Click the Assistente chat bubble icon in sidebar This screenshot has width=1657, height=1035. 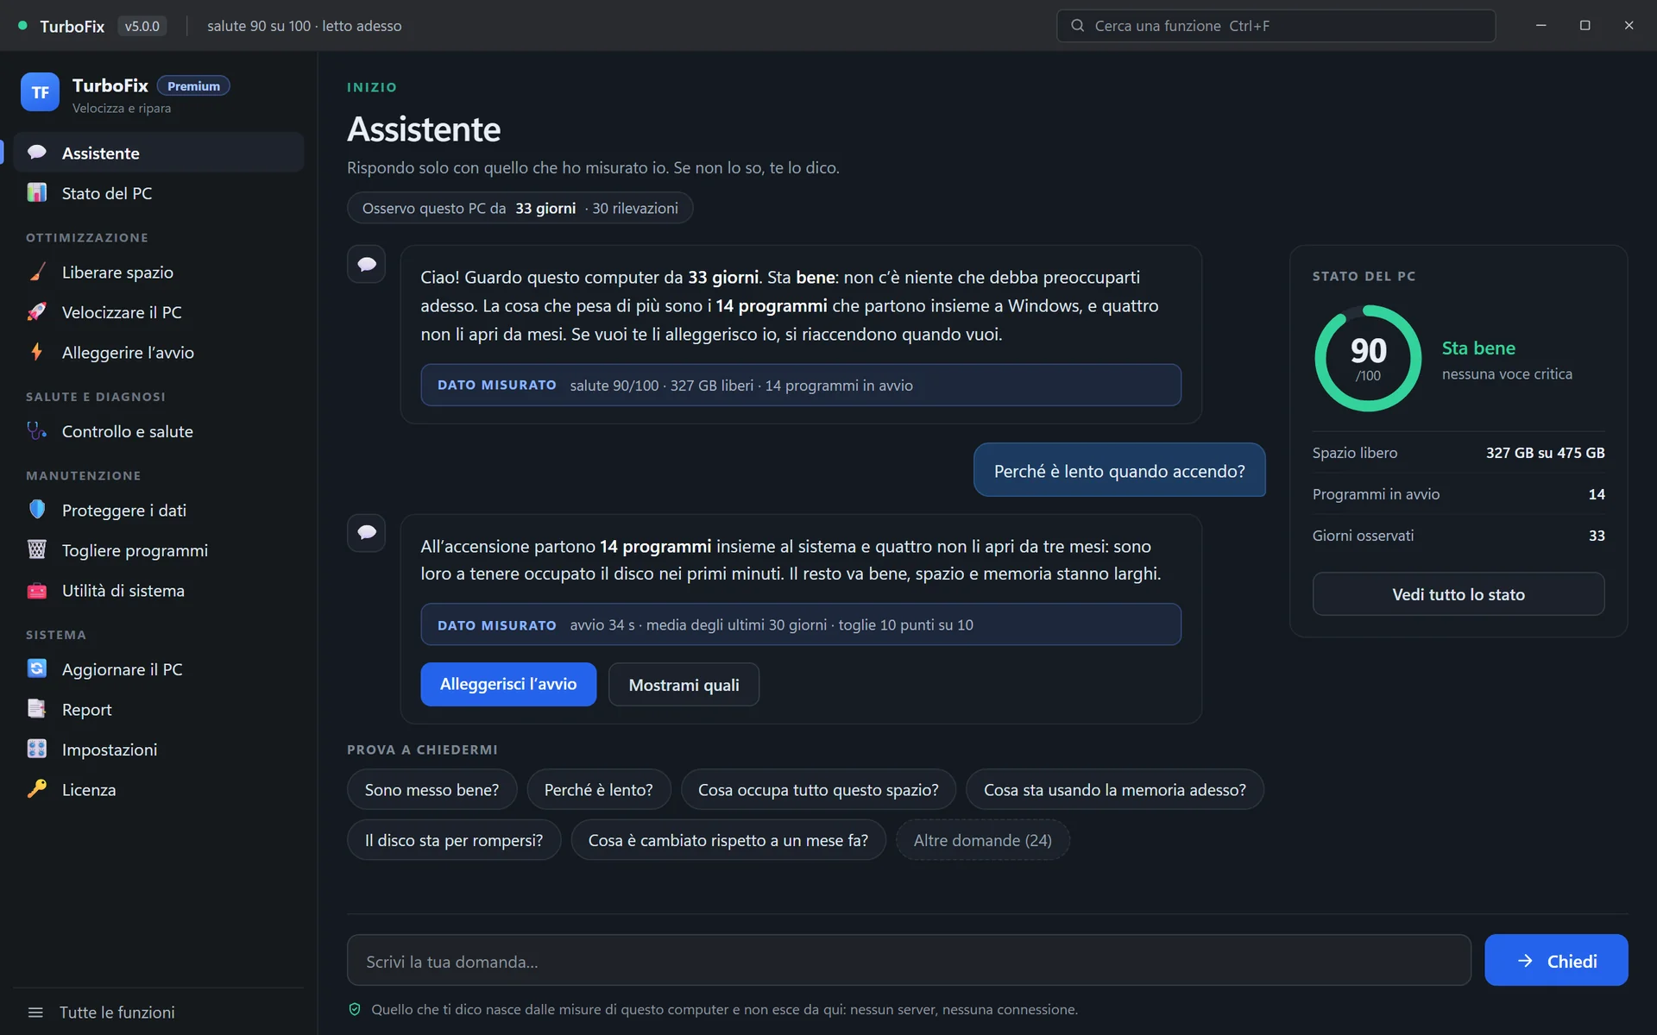pos(37,153)
